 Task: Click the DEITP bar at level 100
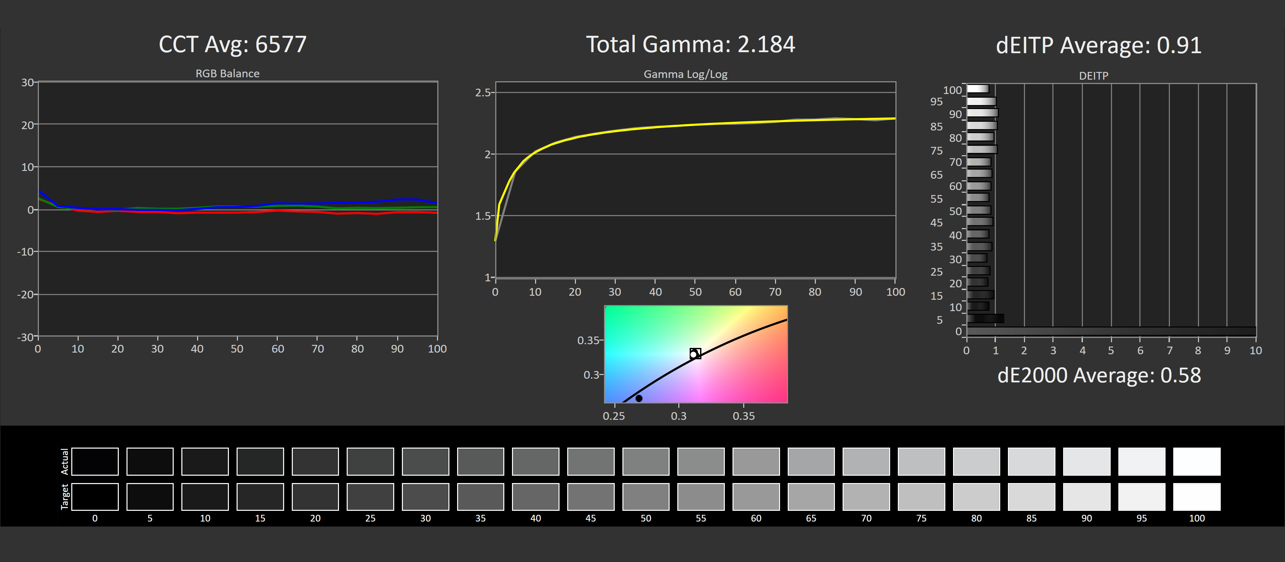coord(978,89)
